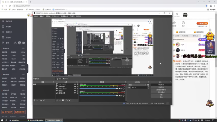The image size is (217, 122).
Task: Lock the display capture source
Action: coord(78,93)
